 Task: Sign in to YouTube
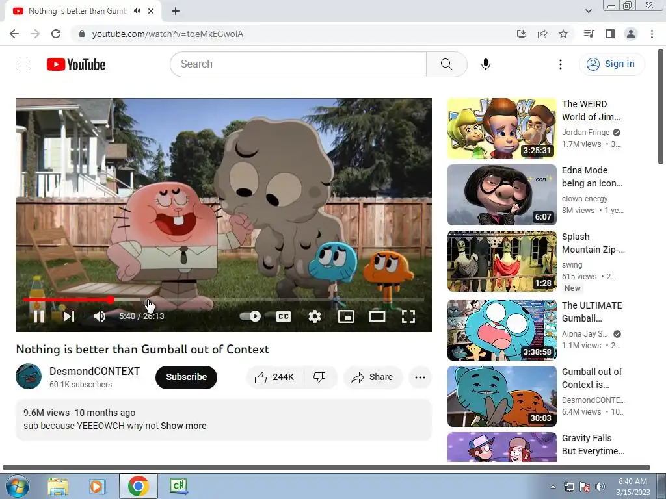[611, 64]
